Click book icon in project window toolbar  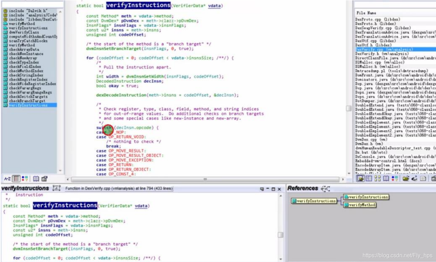pos(386,178)
